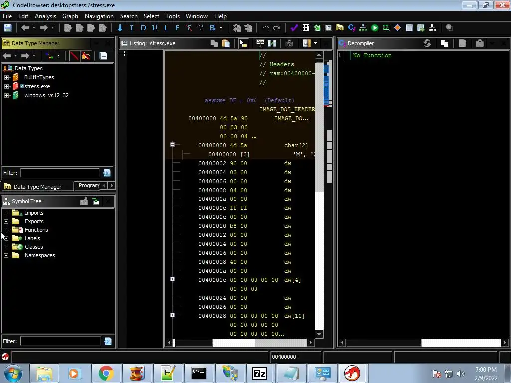Open Script Manager with green play icon

(375, 28)
